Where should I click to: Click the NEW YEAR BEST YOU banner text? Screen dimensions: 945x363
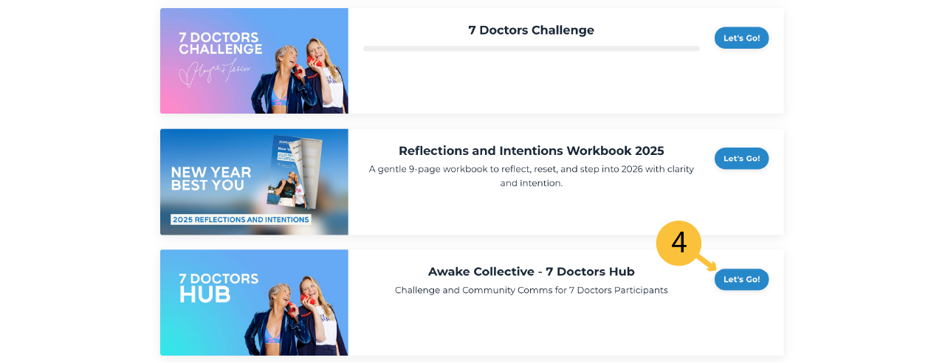coord(211,179)
